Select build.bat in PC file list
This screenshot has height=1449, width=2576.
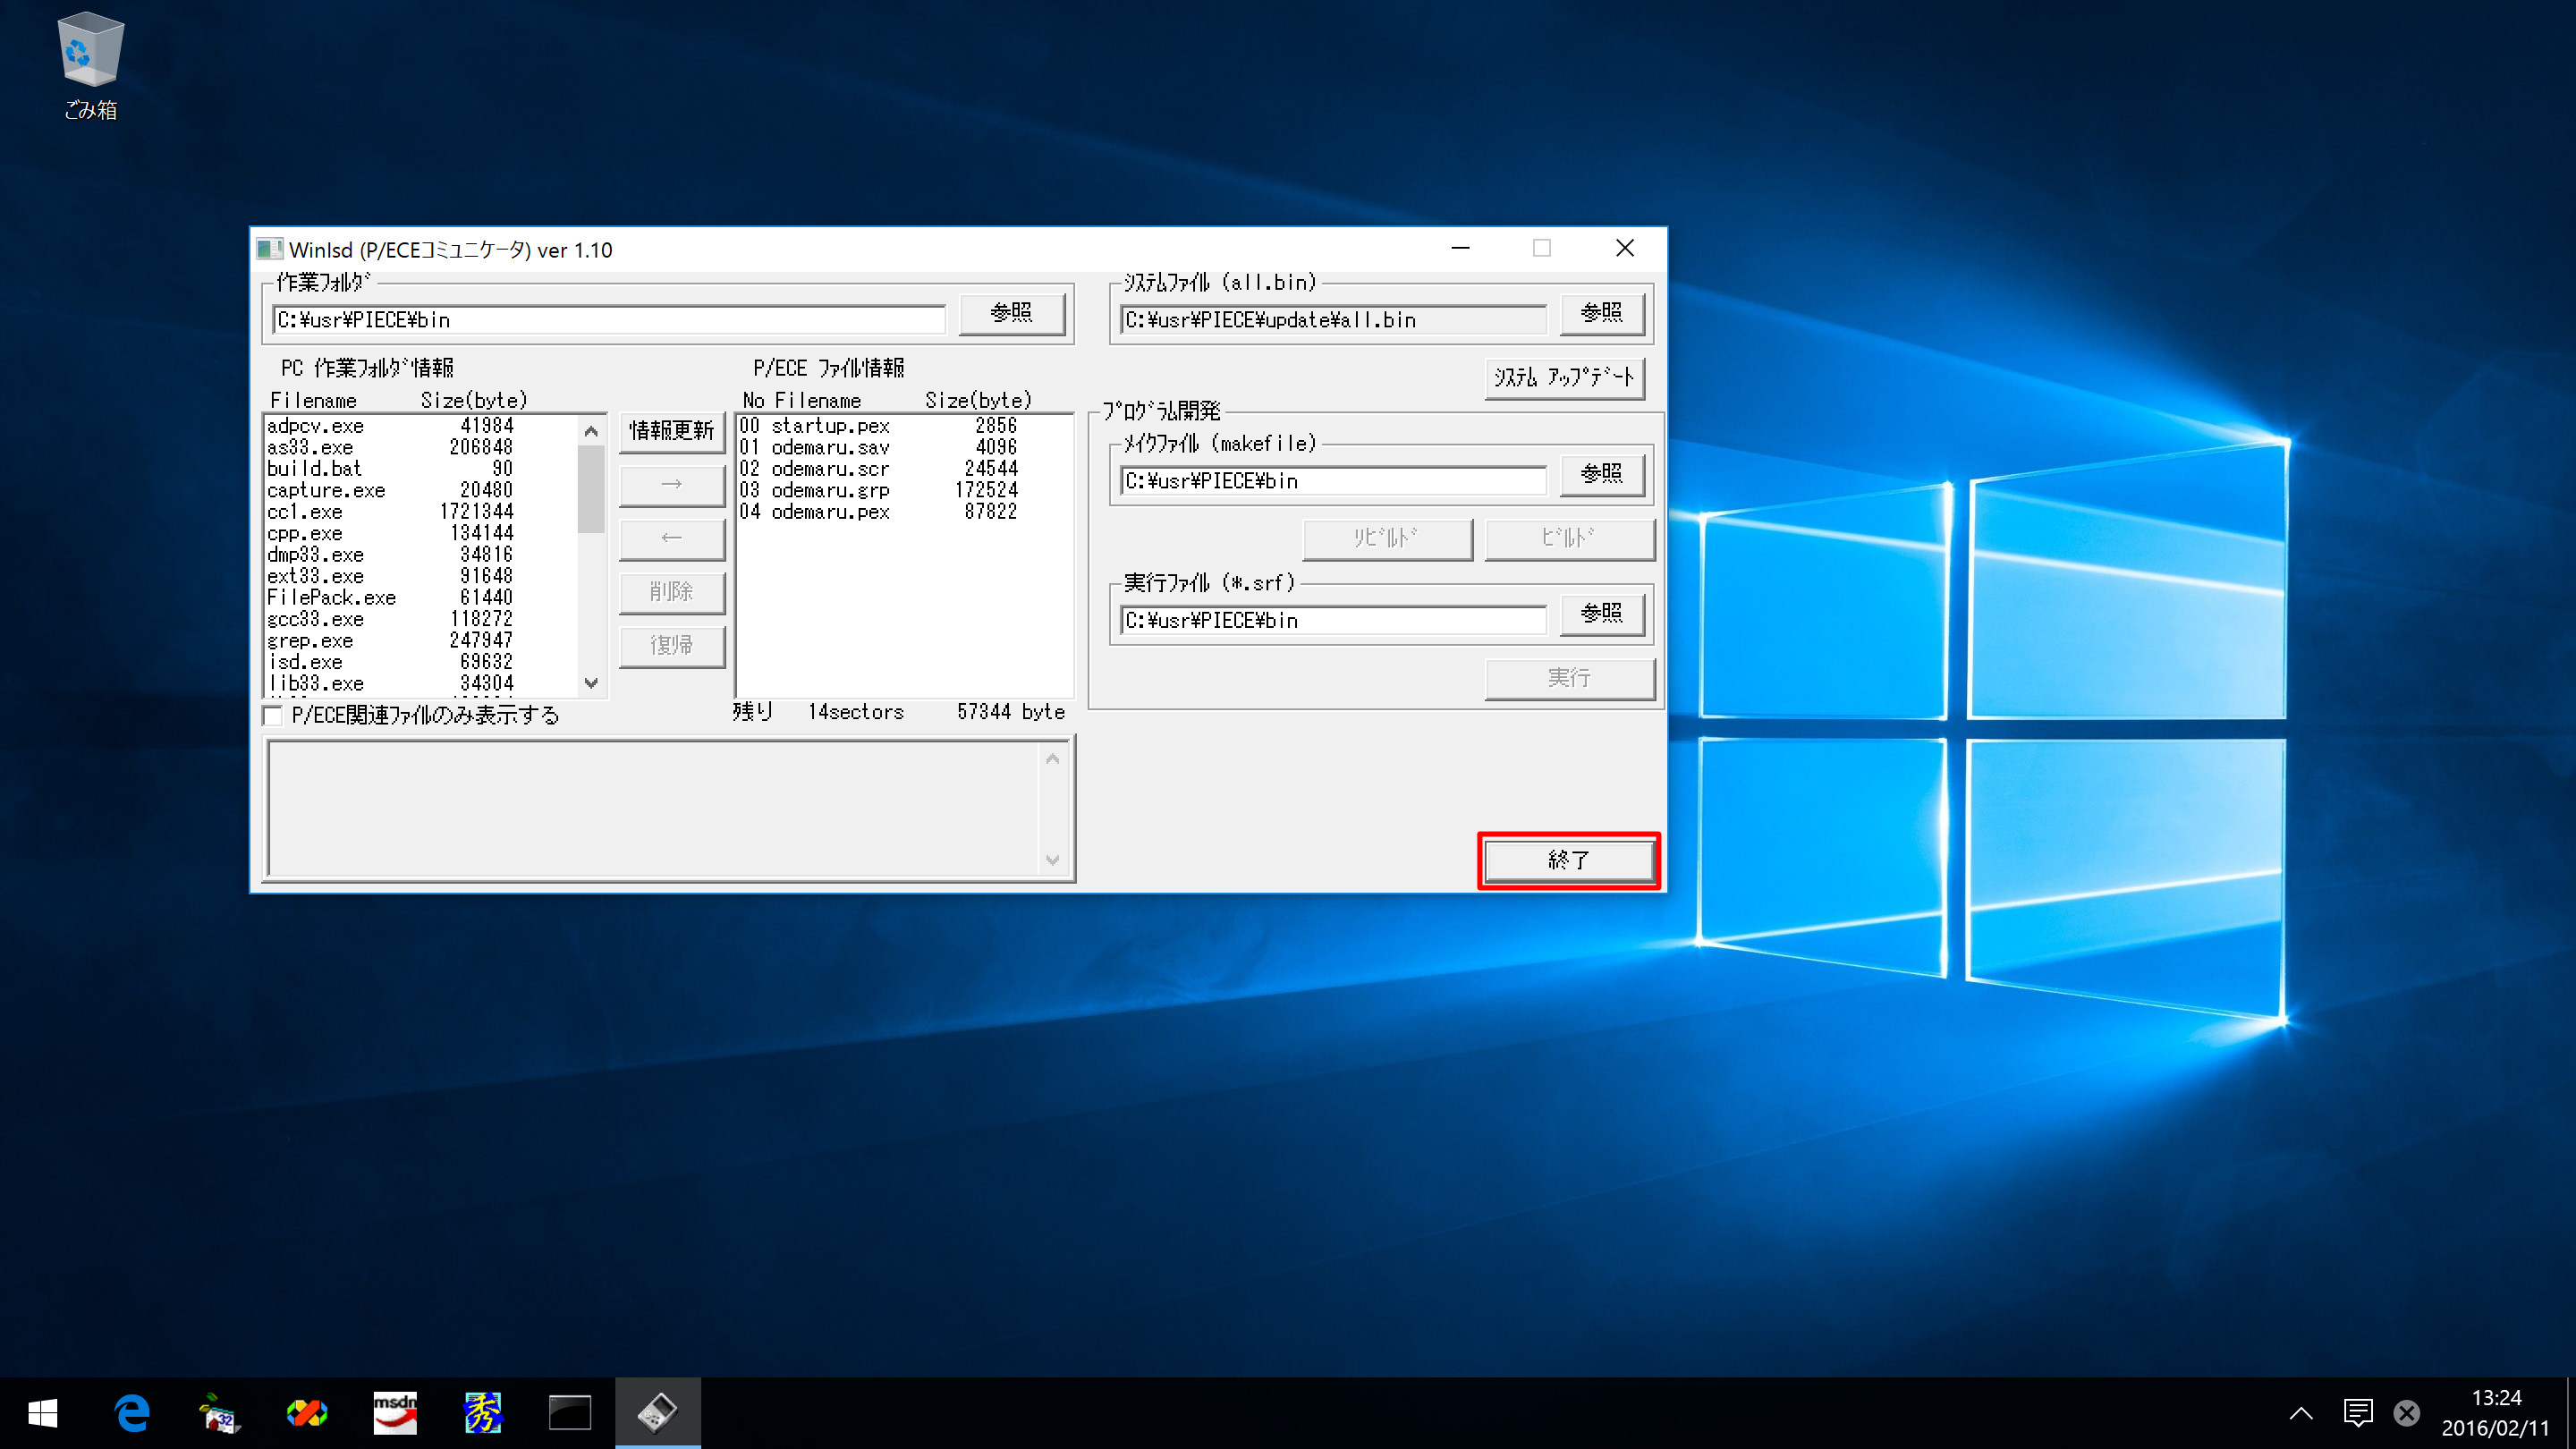click(421, 469)
